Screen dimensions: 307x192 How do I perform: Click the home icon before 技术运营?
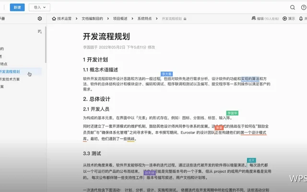[54, 19]
